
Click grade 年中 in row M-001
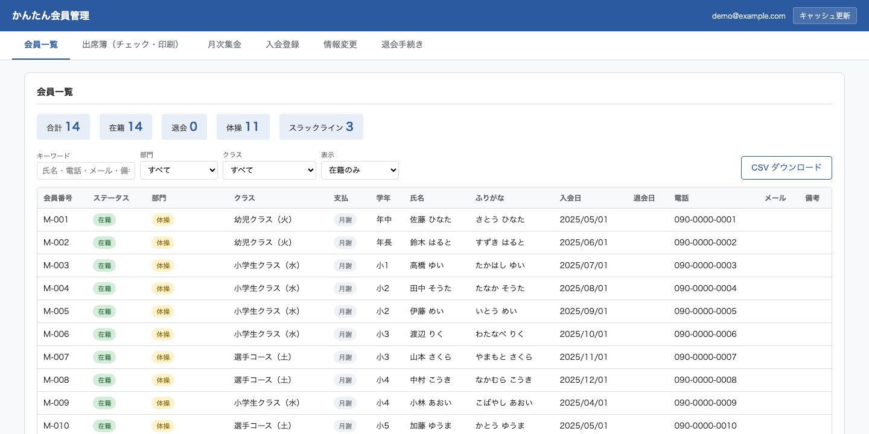tap(384, 219)
